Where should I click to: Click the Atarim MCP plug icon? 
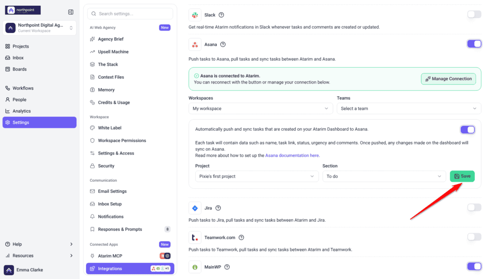click(92, 256)
